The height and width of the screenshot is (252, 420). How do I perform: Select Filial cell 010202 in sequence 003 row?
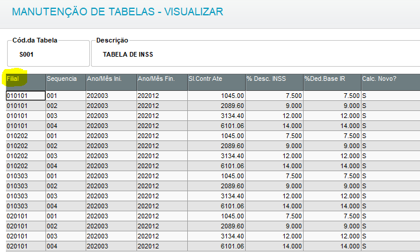pyautogui.click(x=26, y=156)
